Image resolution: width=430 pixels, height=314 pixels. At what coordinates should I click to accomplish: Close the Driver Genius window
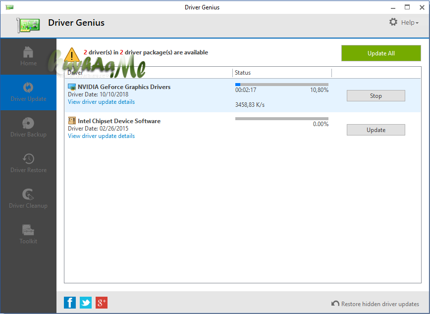pos(422,7)
